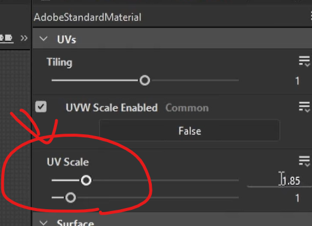Click the second UV Scale value showing 1
The height and width of the screenshot is (226, 312).
(x=297, y=198)
